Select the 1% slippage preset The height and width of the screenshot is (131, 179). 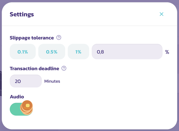point(78,52)
